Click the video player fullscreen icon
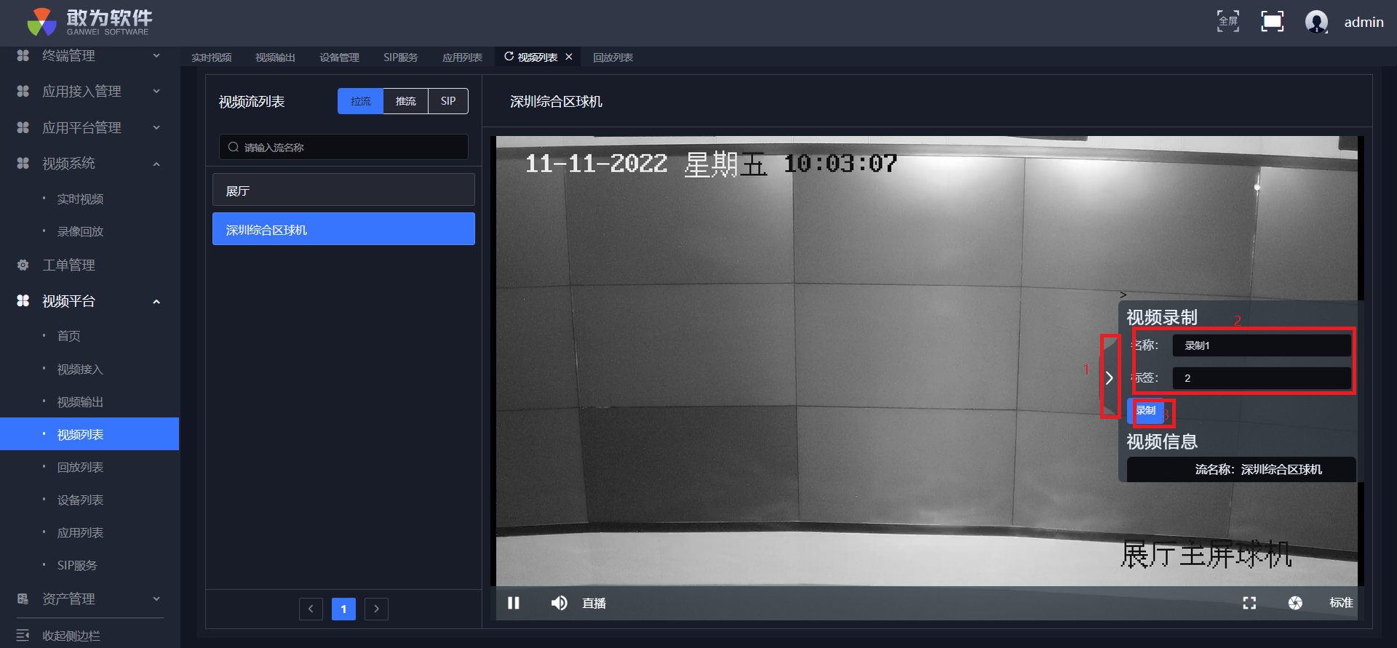The width and height of the screenshot is (1397, 648). (1249, 603)
